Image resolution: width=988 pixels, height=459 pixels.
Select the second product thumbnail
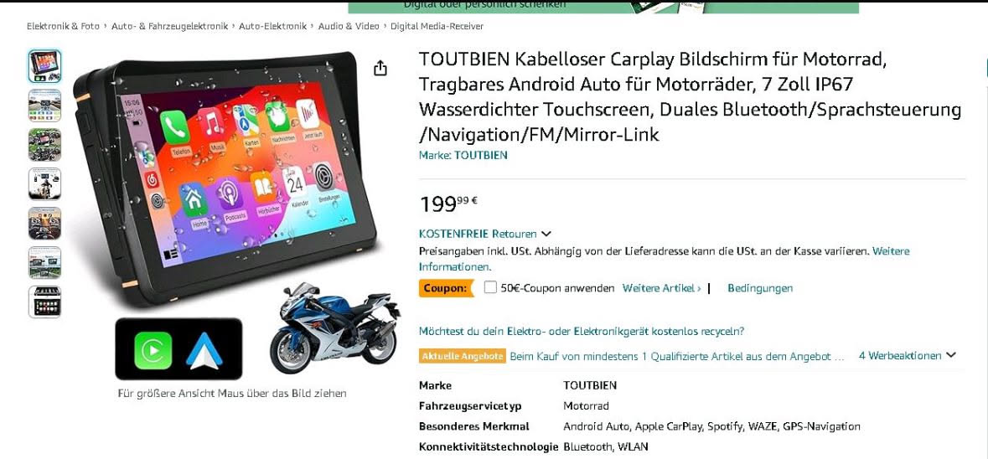[44, 106]
